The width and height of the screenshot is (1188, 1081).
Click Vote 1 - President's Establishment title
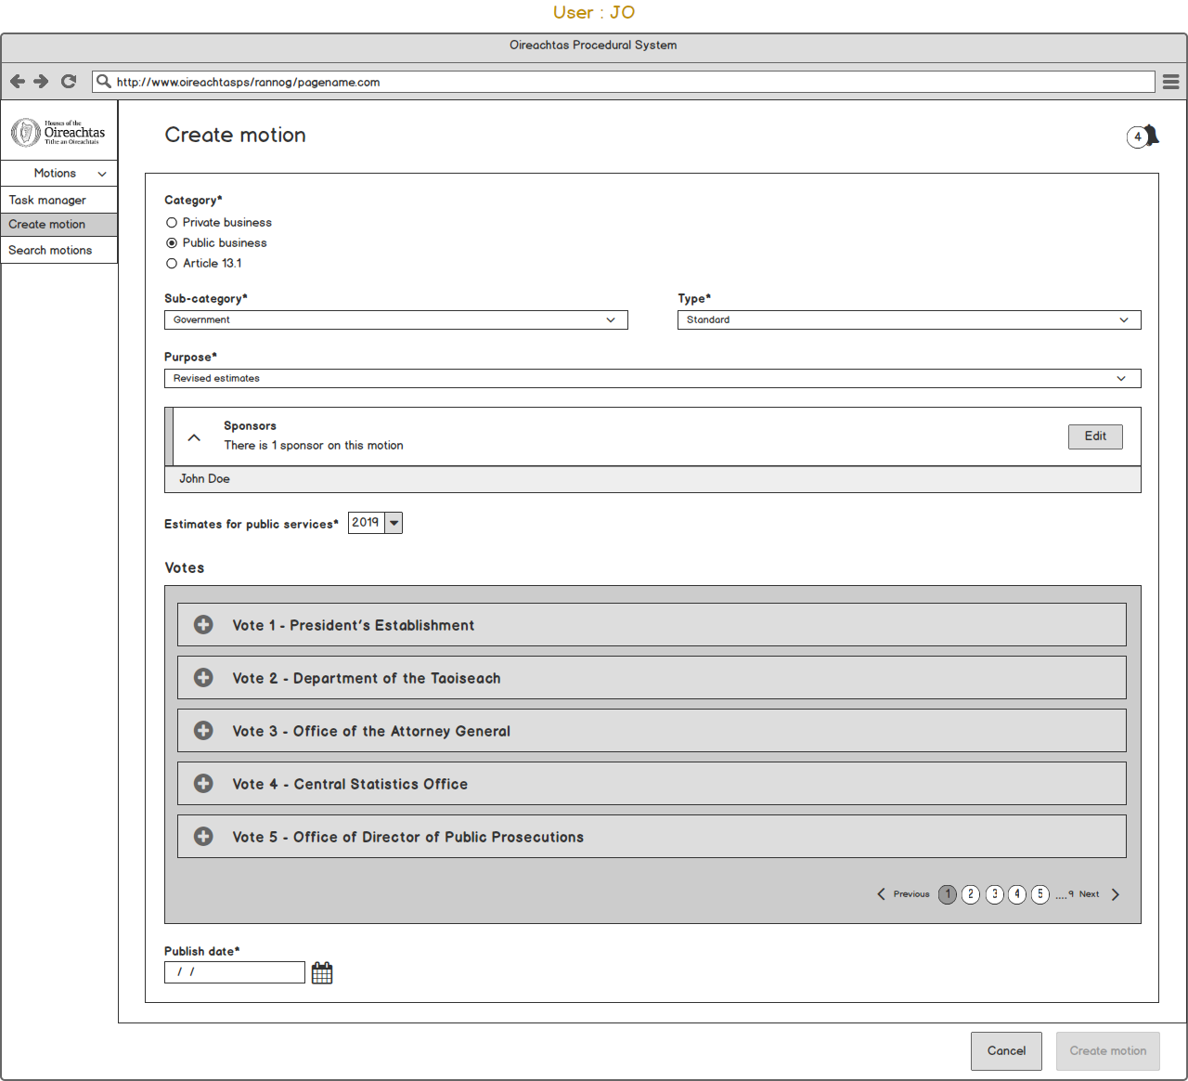click(x=354, y=626)
